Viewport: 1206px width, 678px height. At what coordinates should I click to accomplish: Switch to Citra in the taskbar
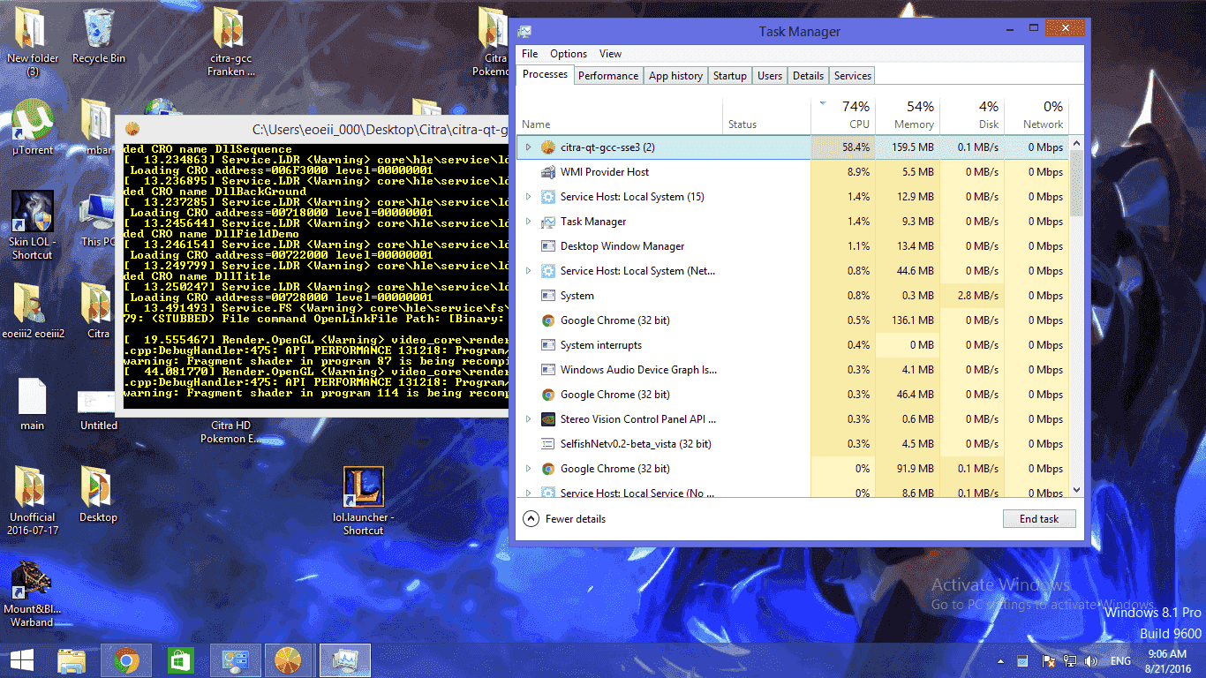click(288, 660)
